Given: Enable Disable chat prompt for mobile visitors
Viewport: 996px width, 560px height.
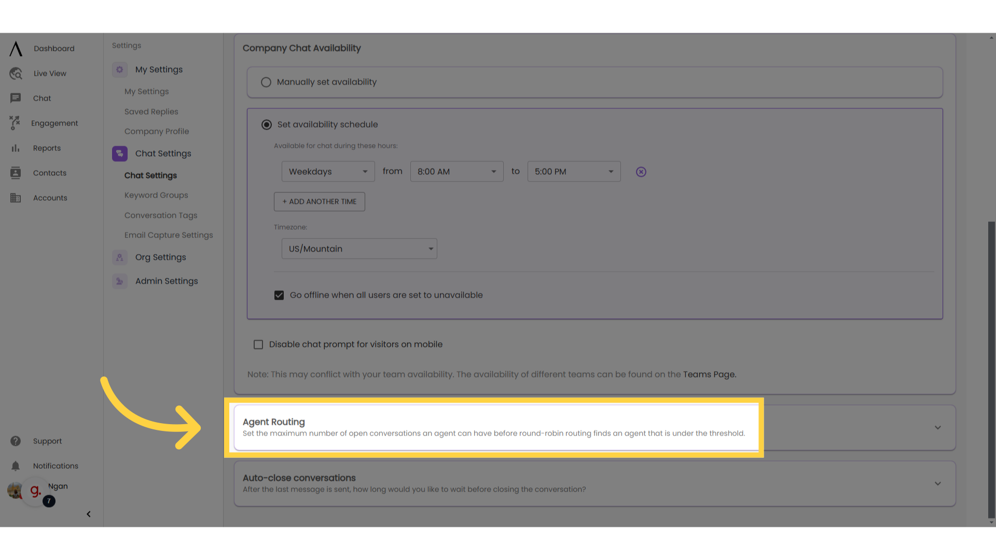Looking at the screenshot, I should 258,344.
